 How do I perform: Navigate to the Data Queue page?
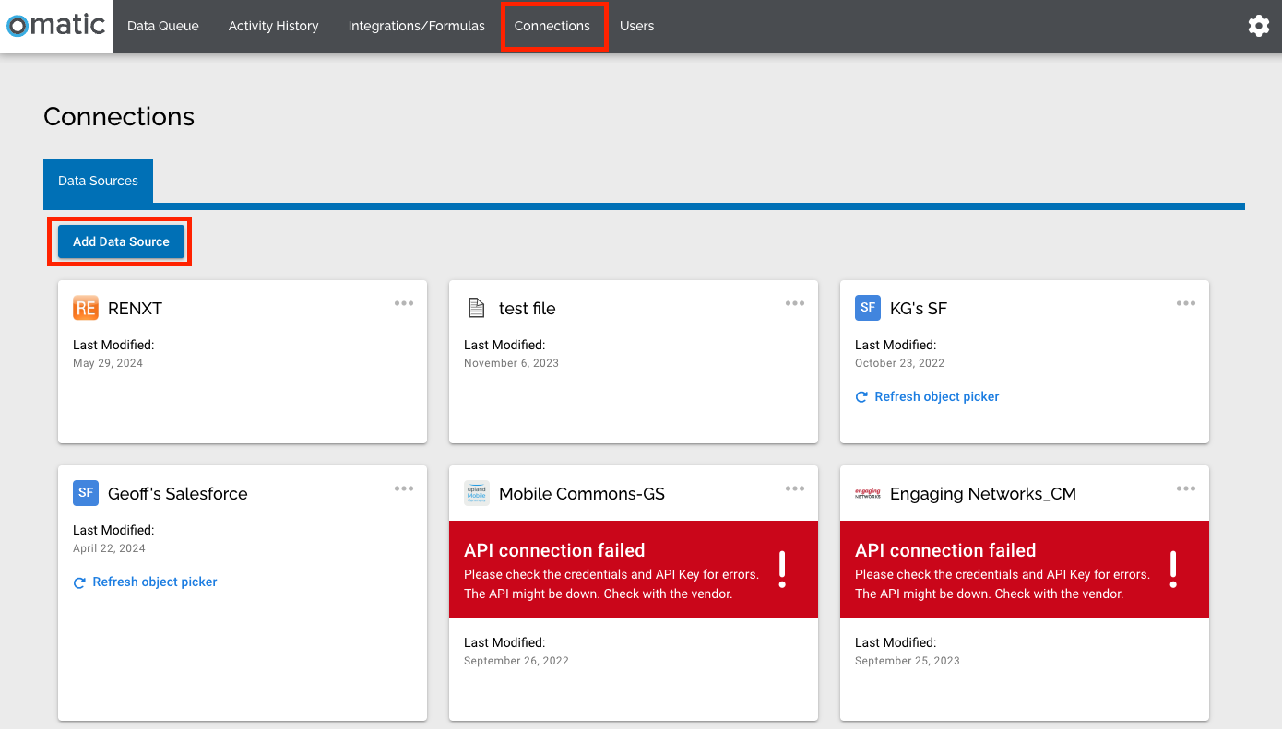[x=162, y=26]
